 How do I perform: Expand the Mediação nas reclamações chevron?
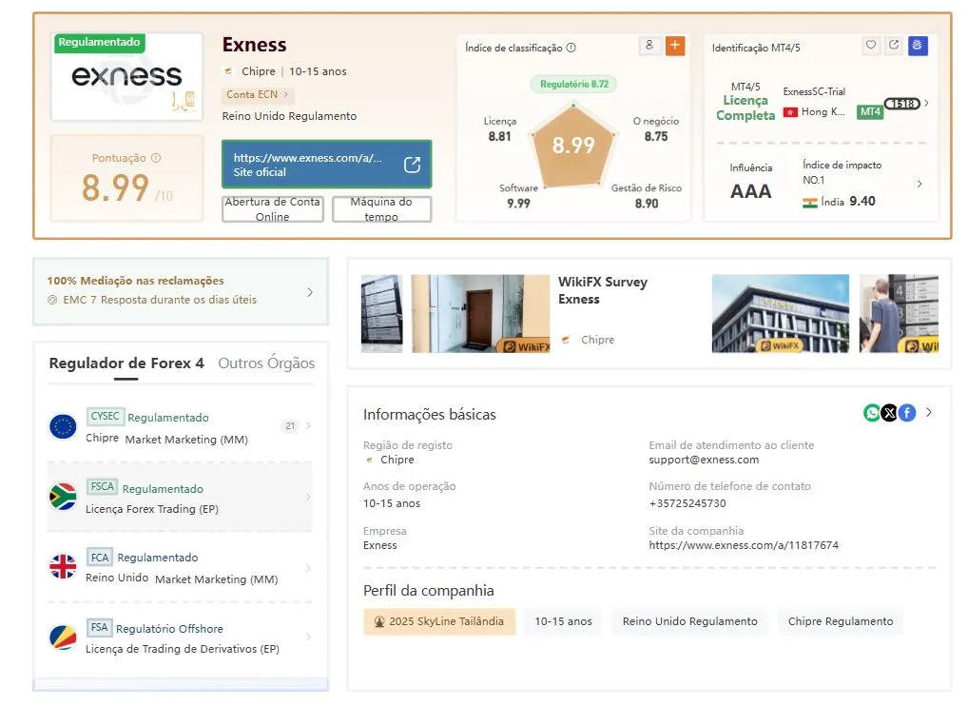click(310, 292)
